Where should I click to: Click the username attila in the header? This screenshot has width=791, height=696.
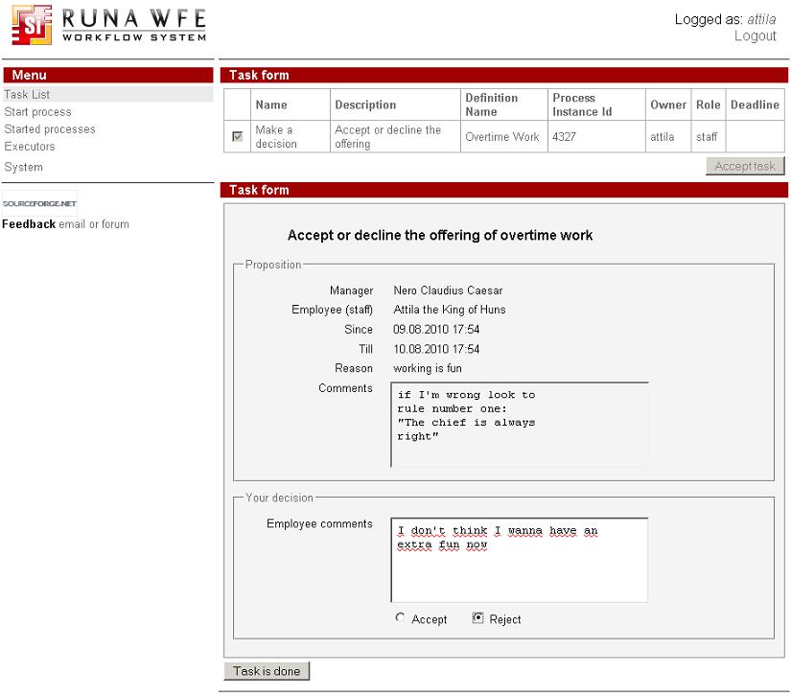click(763, 16)
